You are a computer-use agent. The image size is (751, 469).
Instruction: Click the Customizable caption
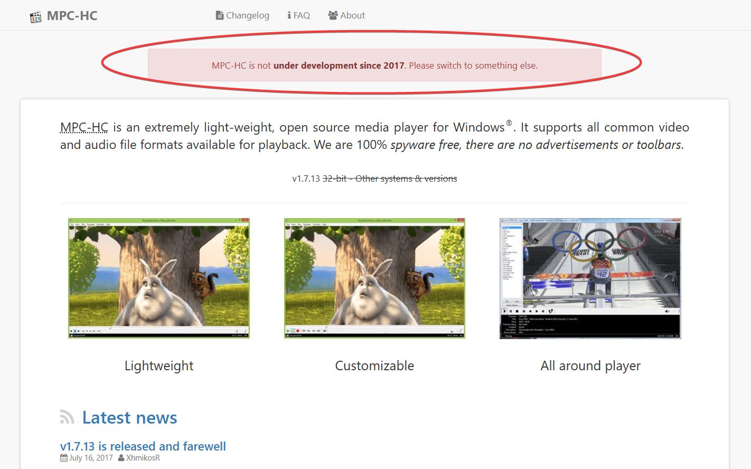coord(374,365)
